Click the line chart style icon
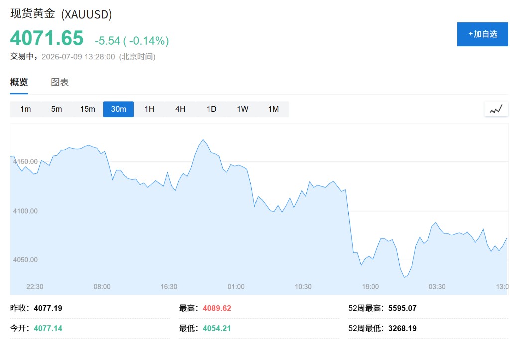 (x=496, y=109)
